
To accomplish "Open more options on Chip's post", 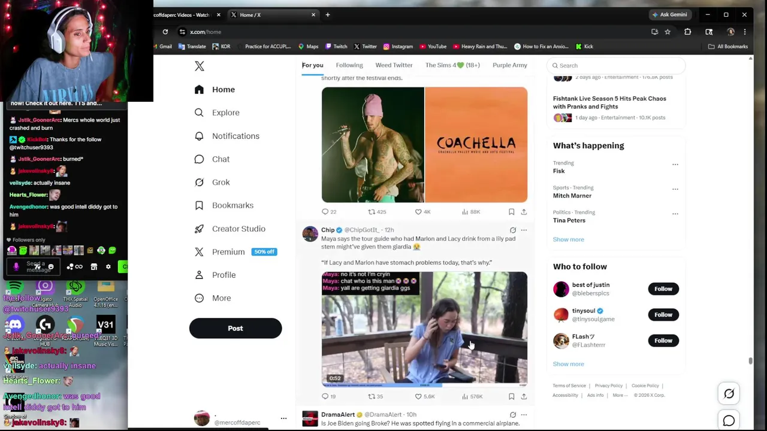I will point(524,230).
